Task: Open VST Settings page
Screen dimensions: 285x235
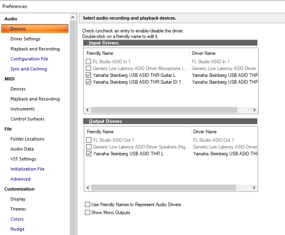Action: [x=23, y=159]
